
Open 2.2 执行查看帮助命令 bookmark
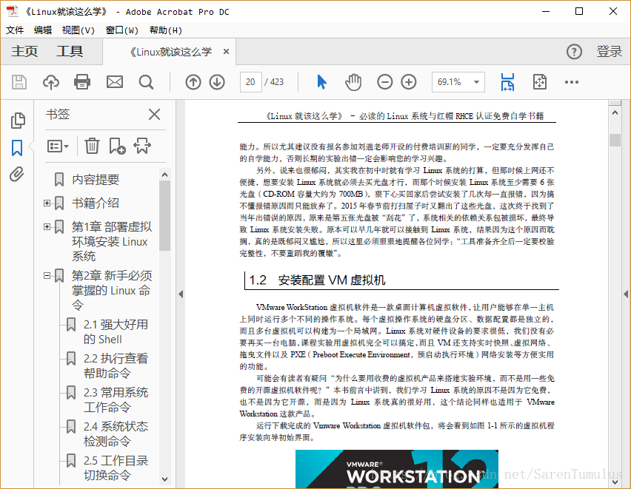tap(116, 365)
